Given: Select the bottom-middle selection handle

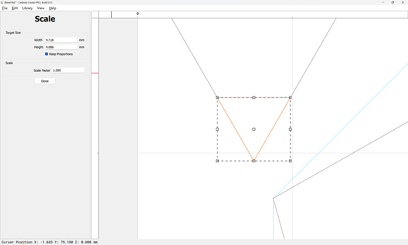Looking at the screenshot, I should click(254, 161).
